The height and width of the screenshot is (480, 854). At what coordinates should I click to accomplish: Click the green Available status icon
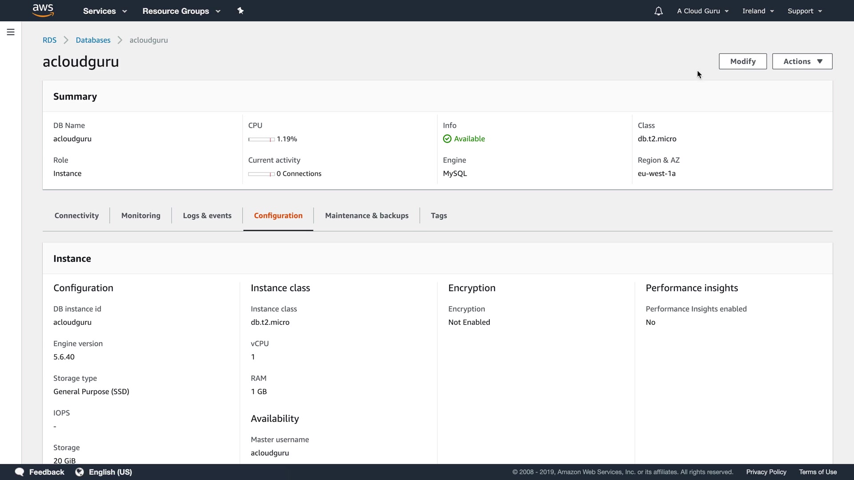[447, 139]
